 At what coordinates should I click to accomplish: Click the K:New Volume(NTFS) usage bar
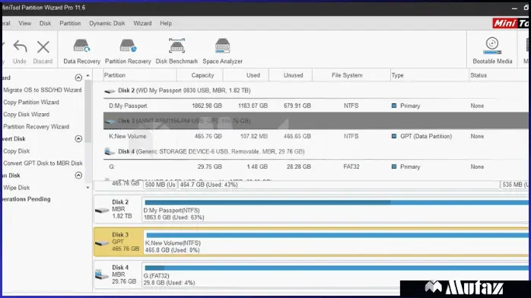337,235
